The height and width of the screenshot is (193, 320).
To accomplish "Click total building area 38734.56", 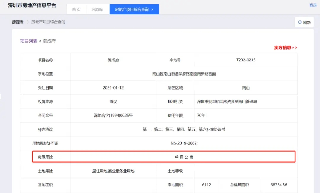I will [x=279, y=185].
